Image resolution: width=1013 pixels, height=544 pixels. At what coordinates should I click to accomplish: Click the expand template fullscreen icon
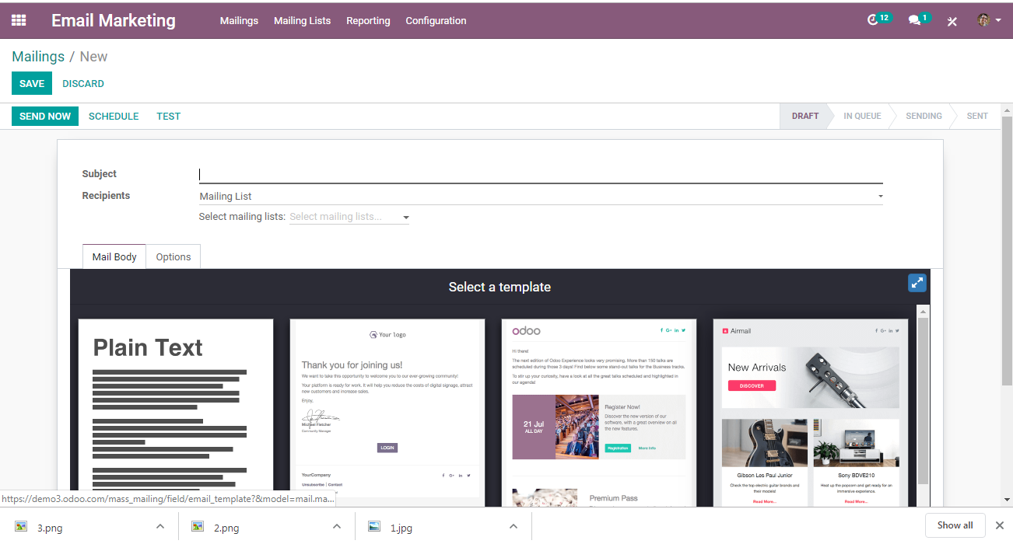pyautogui.click(x=917, y=282)
